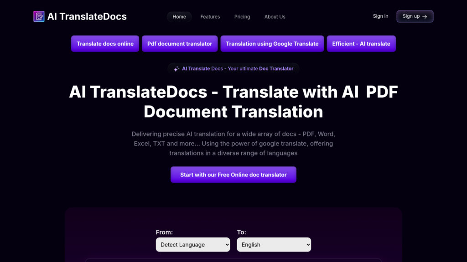Visit the About Us page
This screenshot has width=467, height=262.
(275, 17)
